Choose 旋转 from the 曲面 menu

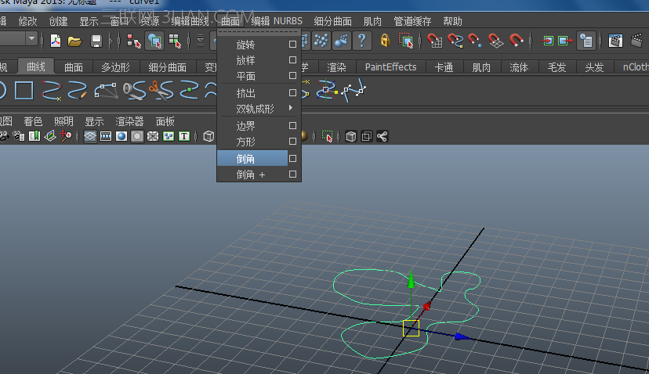point(245,45)
